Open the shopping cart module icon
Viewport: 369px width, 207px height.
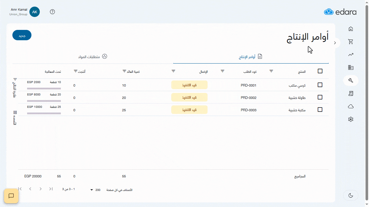point(351,42)
